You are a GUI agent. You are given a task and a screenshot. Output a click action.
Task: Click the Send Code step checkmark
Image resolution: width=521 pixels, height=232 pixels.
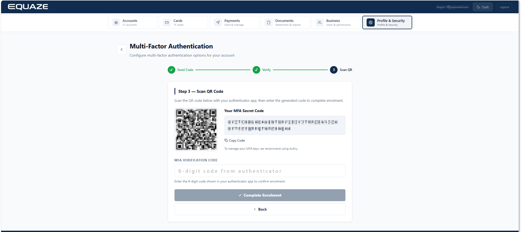click(x=171, y=70)
